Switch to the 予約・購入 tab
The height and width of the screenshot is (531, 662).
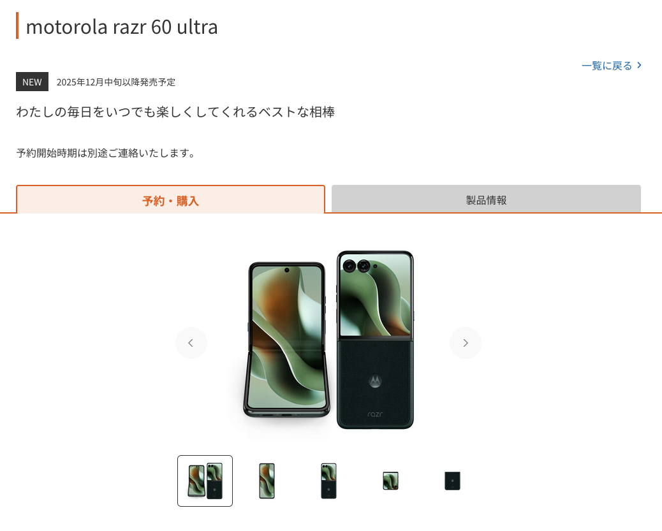(170, 200)
